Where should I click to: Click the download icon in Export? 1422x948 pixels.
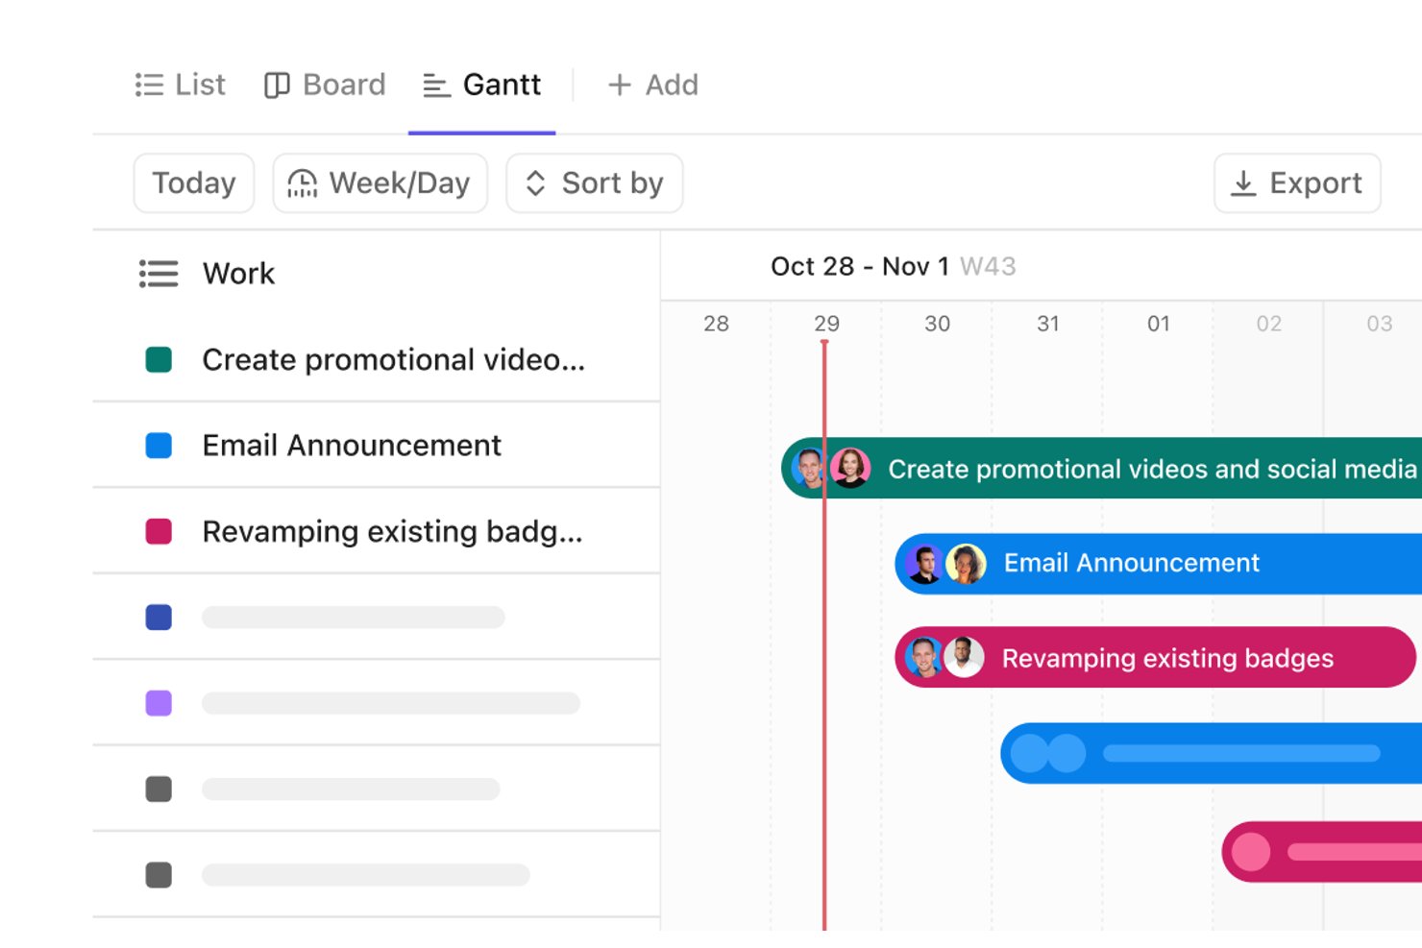coord(1243,182)
